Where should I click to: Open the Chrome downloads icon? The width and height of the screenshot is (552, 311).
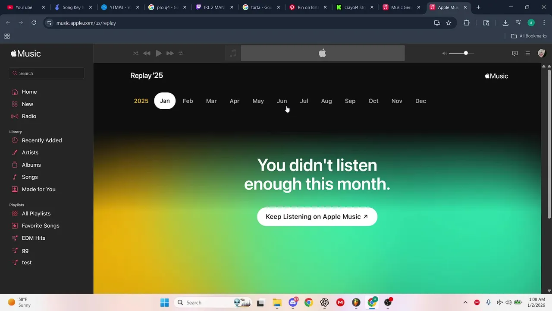(x=505, y=23)
